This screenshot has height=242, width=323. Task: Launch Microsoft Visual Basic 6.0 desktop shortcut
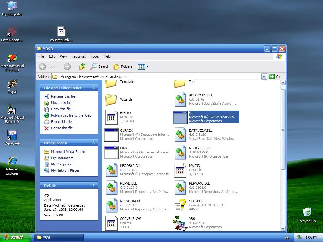[12, 114]
